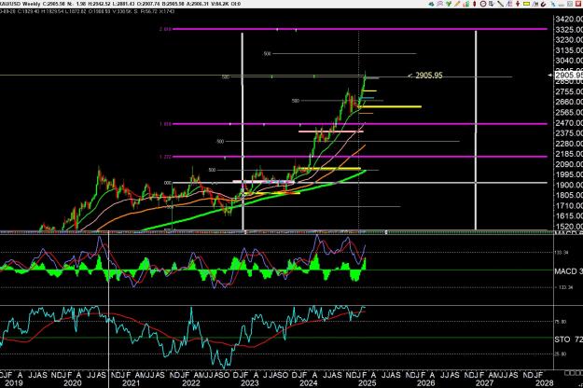This screenshot has height=388, width=583.
Task: Click the 2019 year label on time axis
Action: 14,383
